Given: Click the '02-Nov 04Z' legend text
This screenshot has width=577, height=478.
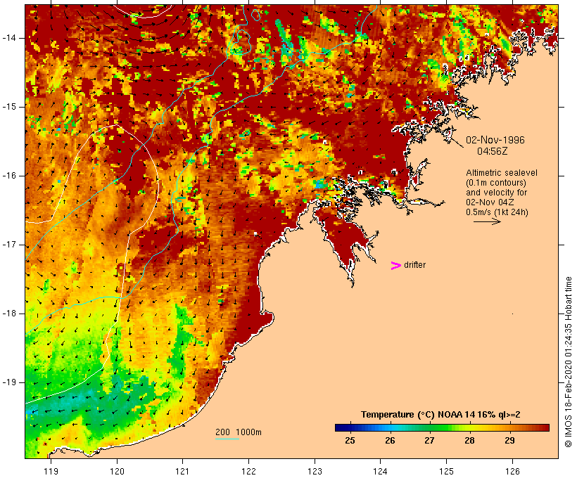Looking at the screenshot, I should (x=490, y=202).
